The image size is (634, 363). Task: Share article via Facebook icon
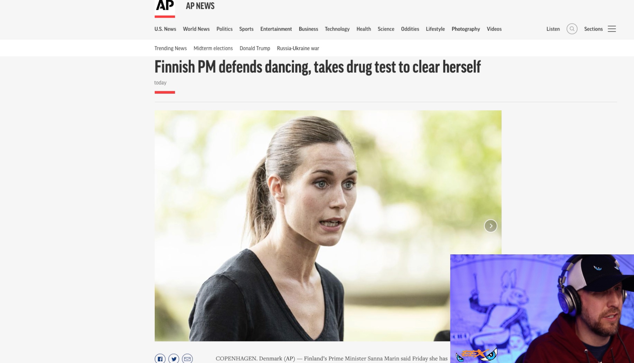point(160,359)
